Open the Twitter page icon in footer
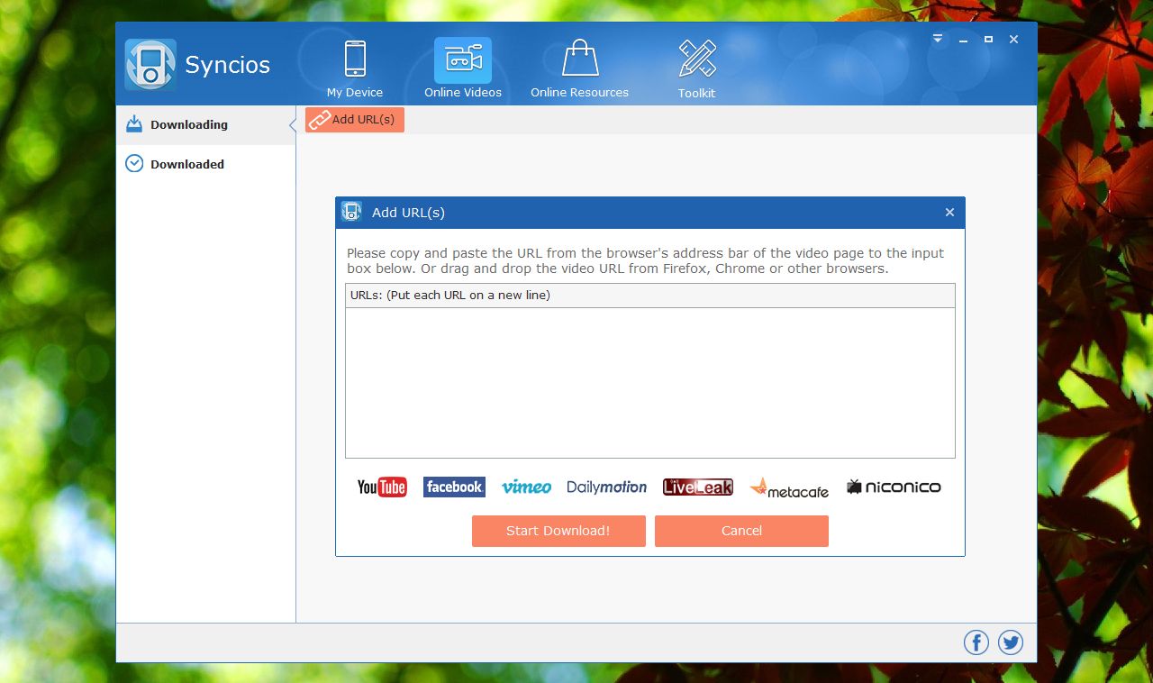The width and height of the screenshot is (1153, 683). (x=1011, y=642)
